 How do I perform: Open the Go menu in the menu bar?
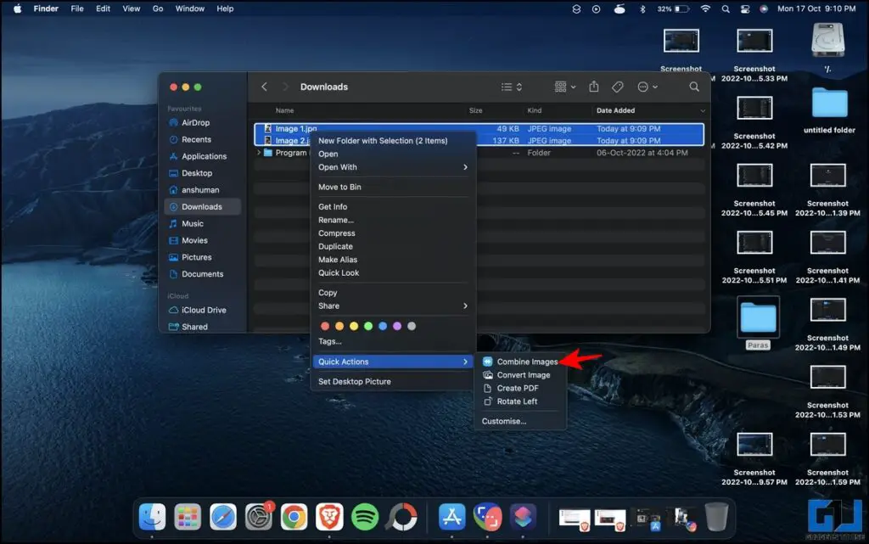point(159,8)
